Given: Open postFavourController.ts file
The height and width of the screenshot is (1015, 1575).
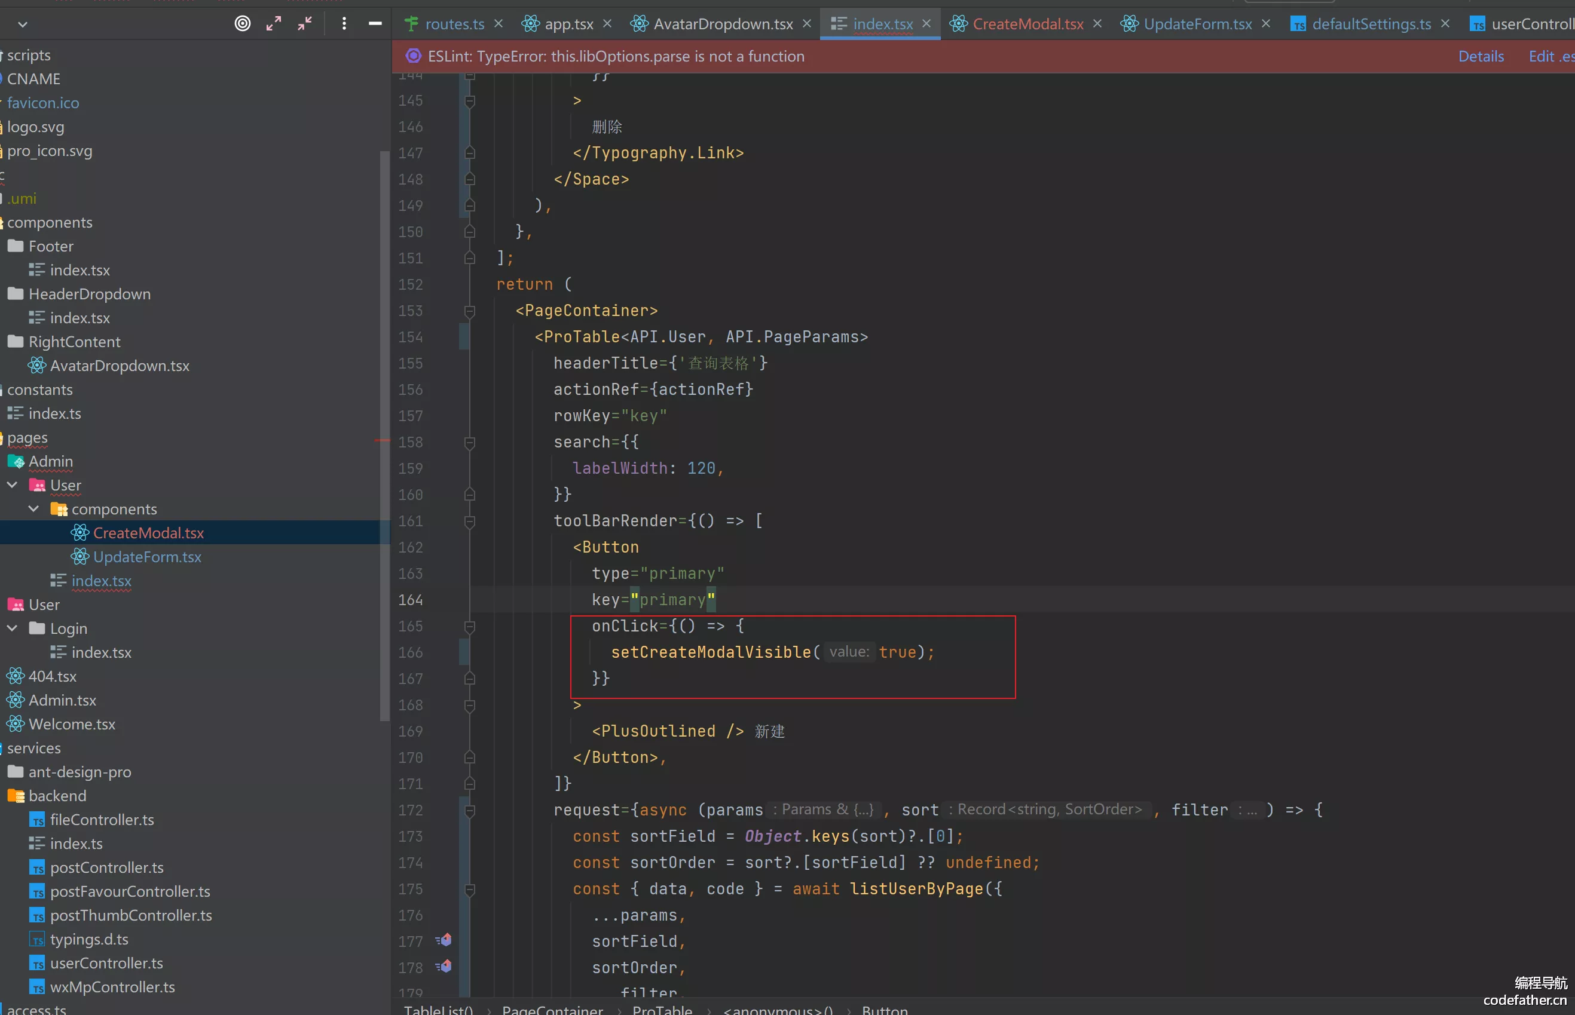Looking at the screenshot, I should pos(130,891).
